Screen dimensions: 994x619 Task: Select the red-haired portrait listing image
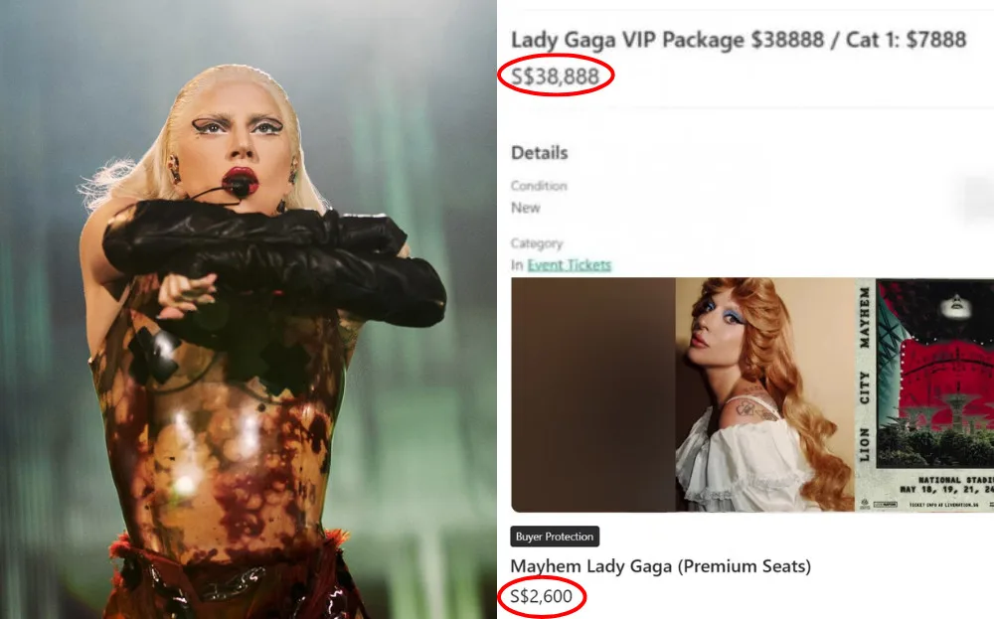coord(765,394)
